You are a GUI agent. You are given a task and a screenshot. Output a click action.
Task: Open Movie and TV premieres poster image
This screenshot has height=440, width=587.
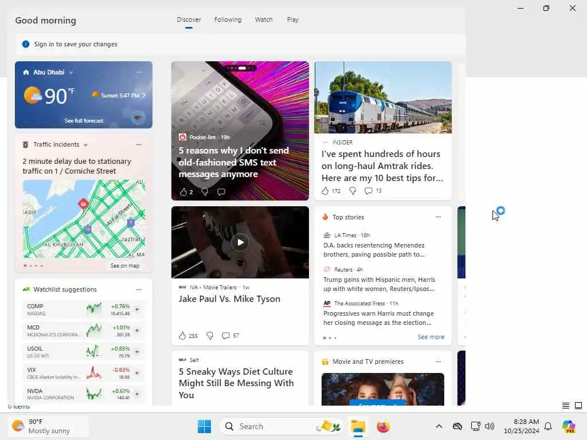(x=383, y=389)
